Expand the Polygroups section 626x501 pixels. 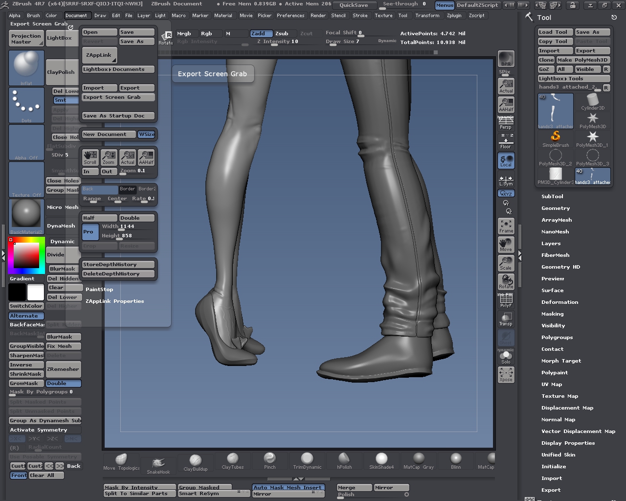tap(557, 337)
